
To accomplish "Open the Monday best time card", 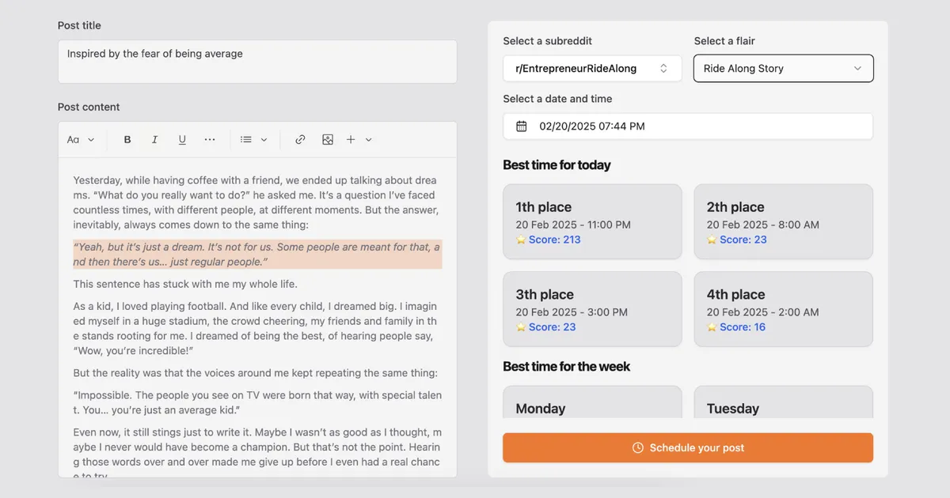I will [x=592, y=405].
